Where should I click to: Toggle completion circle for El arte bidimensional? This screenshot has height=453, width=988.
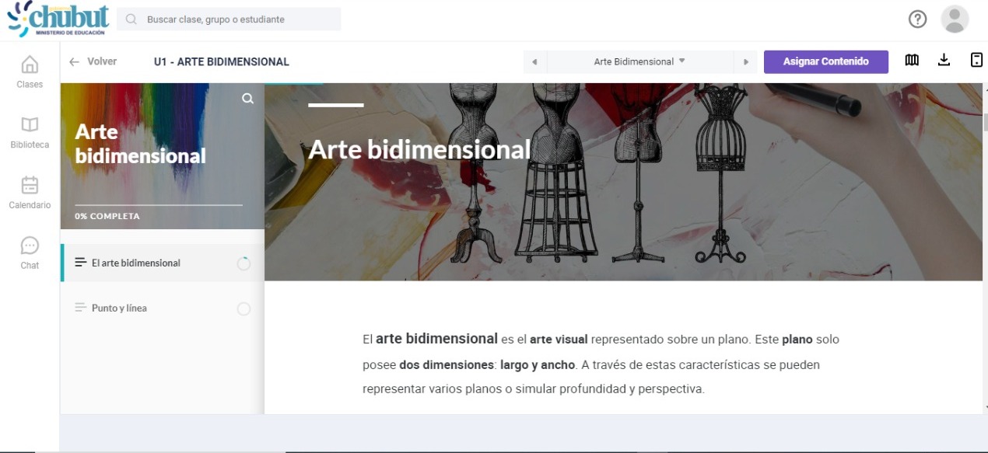[243, 263]
